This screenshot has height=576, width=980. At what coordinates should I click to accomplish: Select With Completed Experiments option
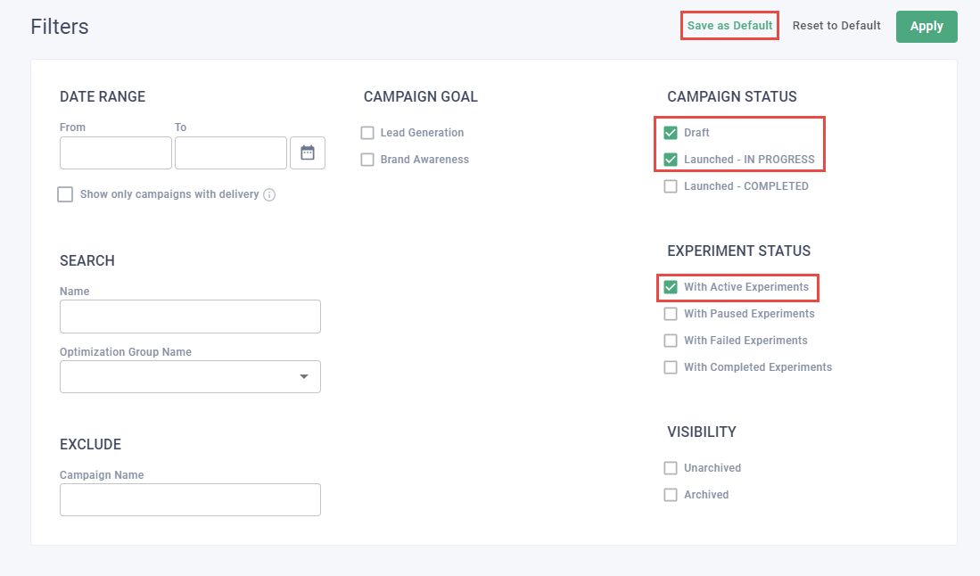[671, 367]
